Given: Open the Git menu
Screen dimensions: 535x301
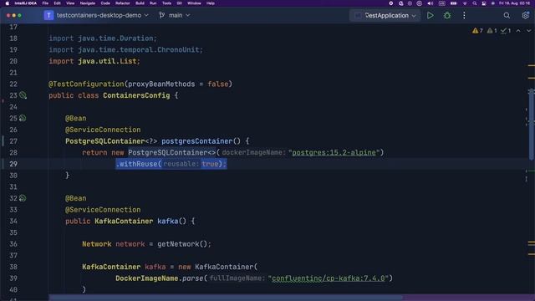Looking at the screenshot, I should click(x=179, y=3).
